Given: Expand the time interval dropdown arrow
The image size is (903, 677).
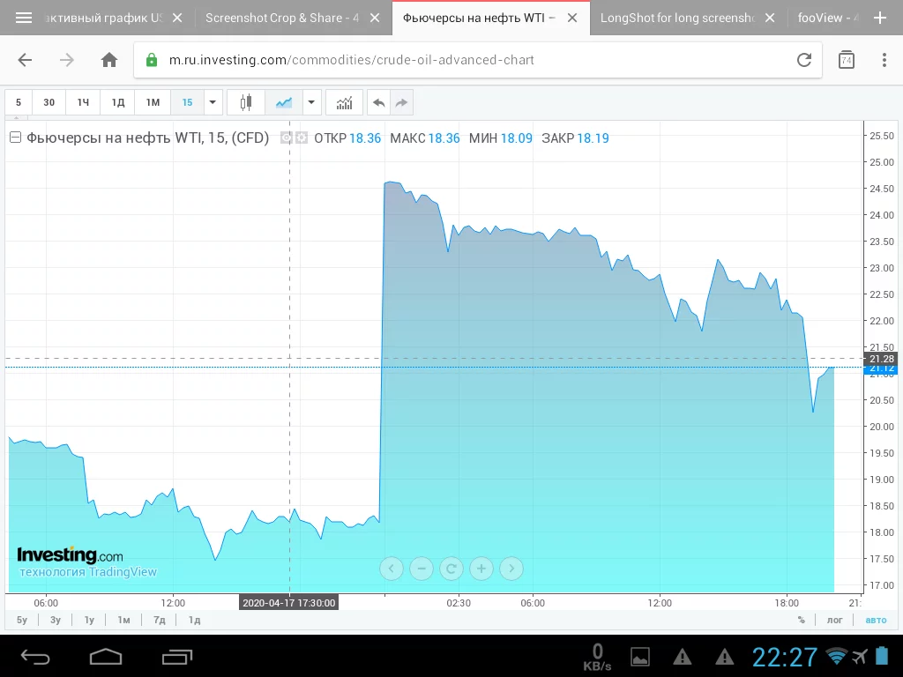Looking at the screenshot, I should tap(213, 102).
